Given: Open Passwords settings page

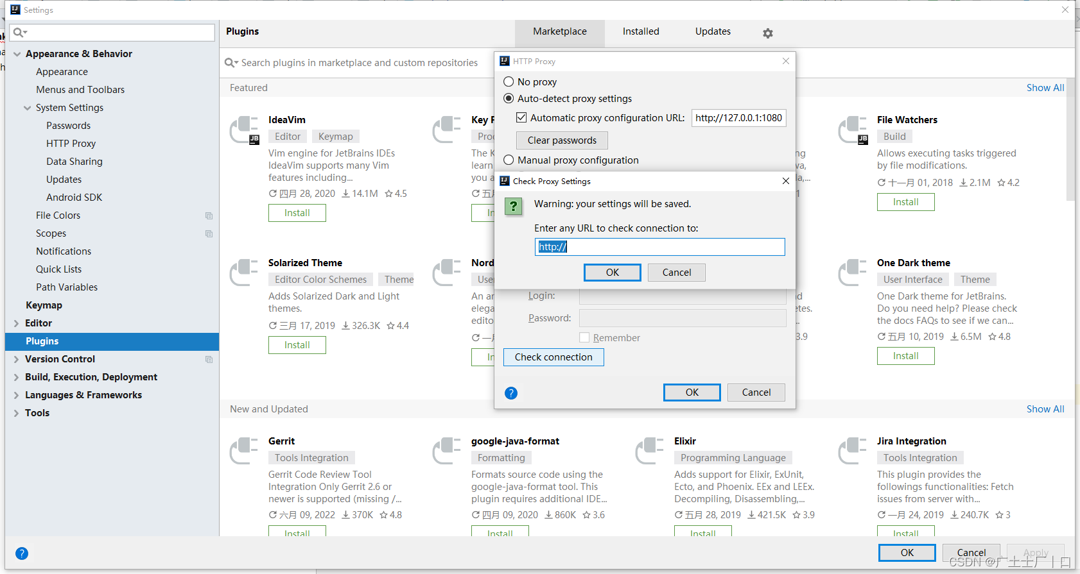Looking at the screenshot, I should point(68,126).
